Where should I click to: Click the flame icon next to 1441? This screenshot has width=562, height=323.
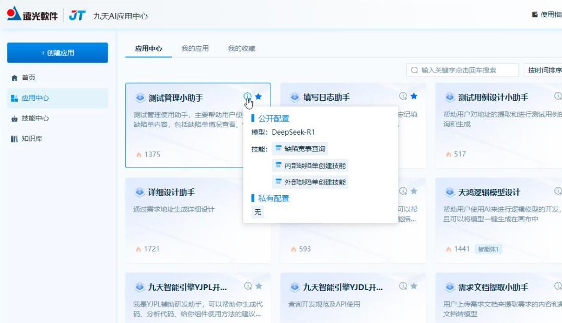[x=448, y=249]
